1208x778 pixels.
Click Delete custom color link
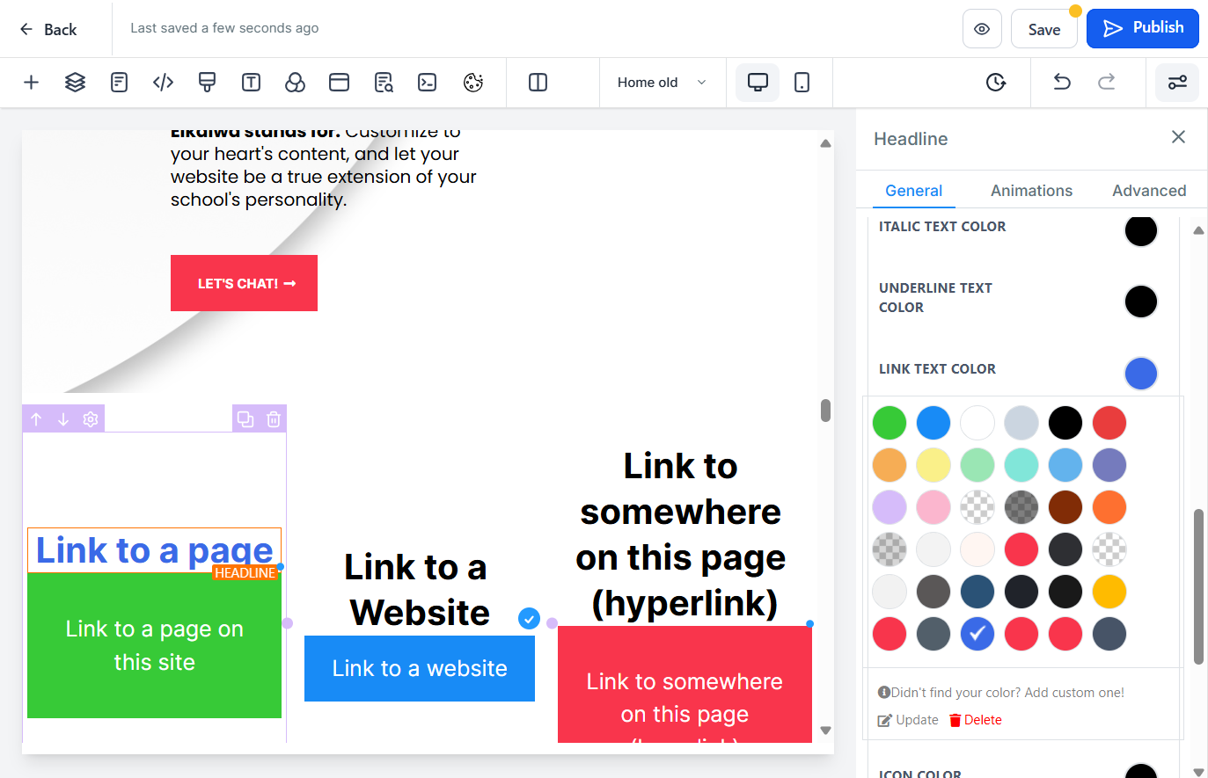pyautogui.click(x=975, y=720)
